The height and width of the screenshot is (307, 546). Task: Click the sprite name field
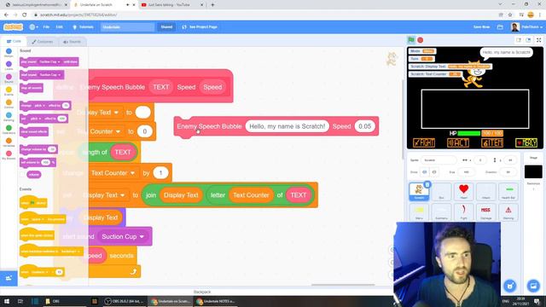[439, 160]
